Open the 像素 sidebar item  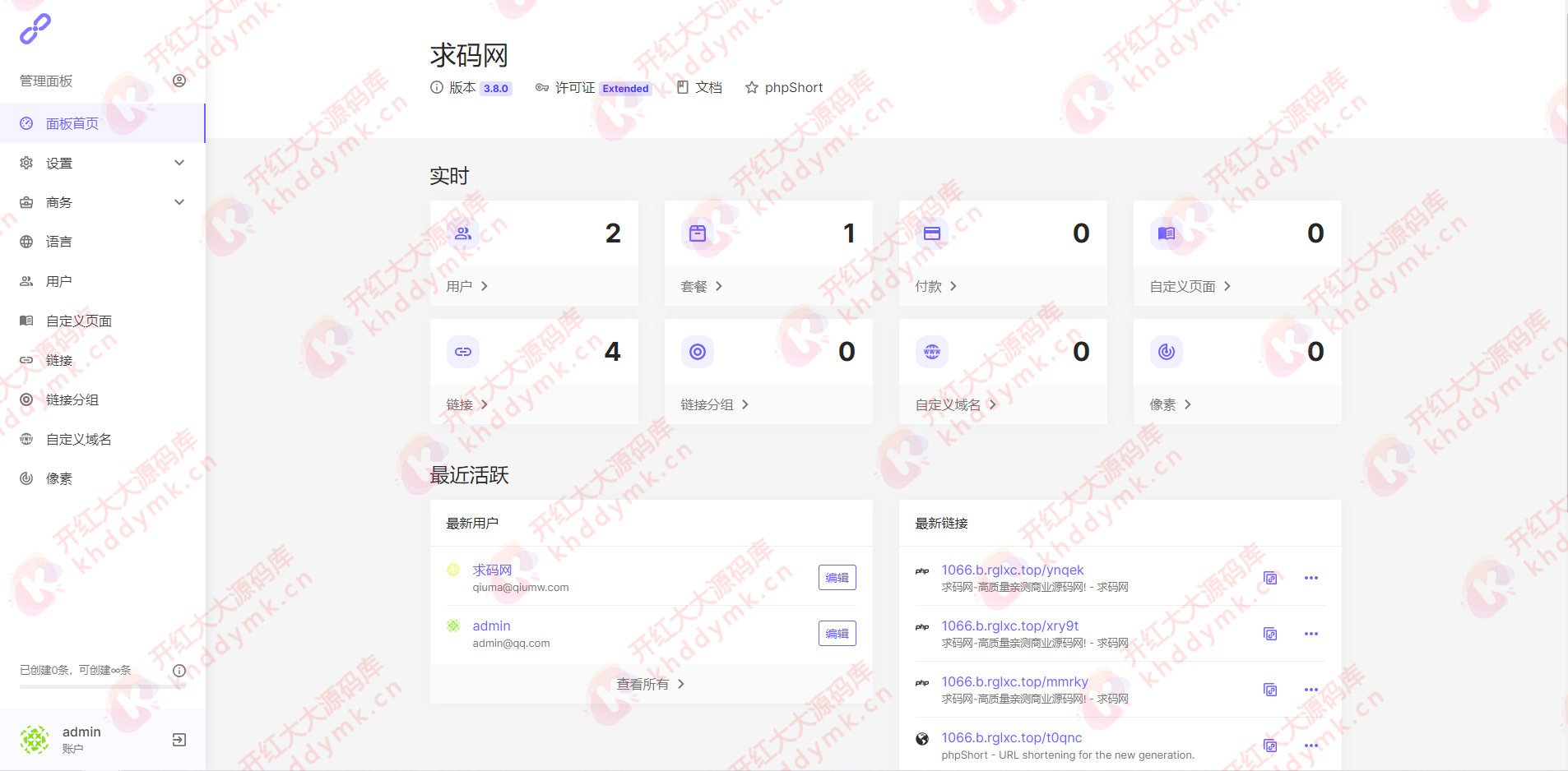(x=102, y=478)
